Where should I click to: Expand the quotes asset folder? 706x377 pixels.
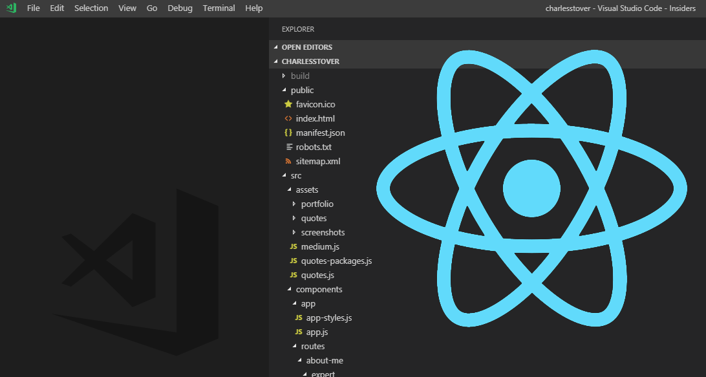point(294,218)
